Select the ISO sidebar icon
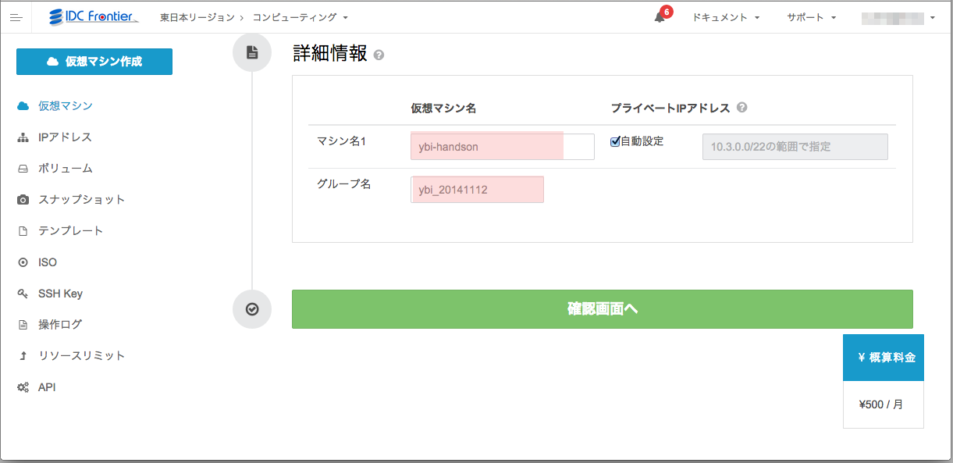Image resolution: width=953 pixels, height=463 pixels. [24, 262]
